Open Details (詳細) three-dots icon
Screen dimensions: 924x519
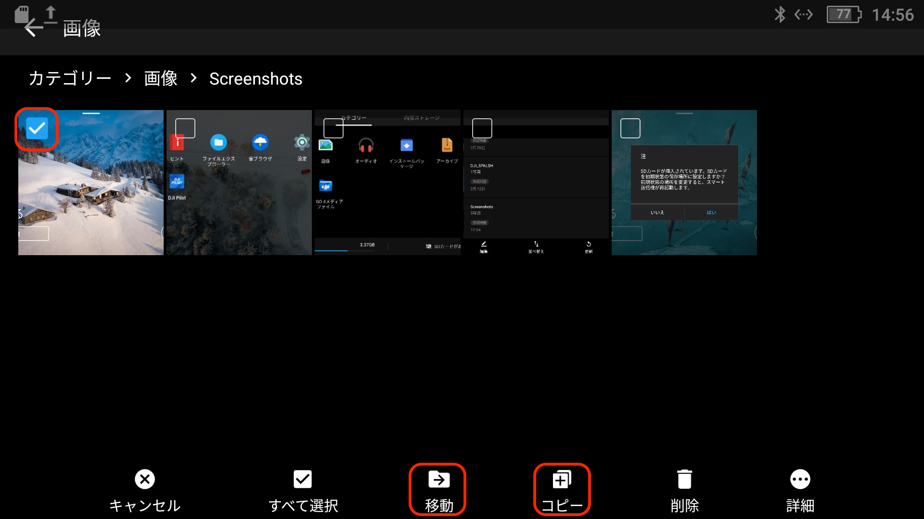pyautogui.click(x=800, y=479)
